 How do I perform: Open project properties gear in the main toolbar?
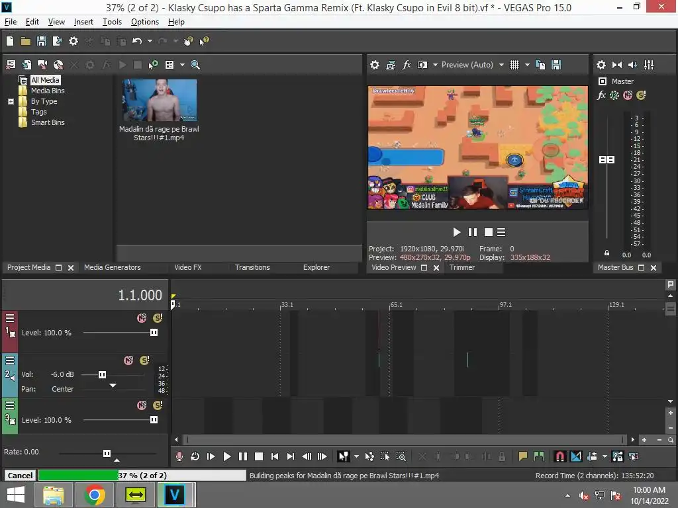click(x=73, y=41)
